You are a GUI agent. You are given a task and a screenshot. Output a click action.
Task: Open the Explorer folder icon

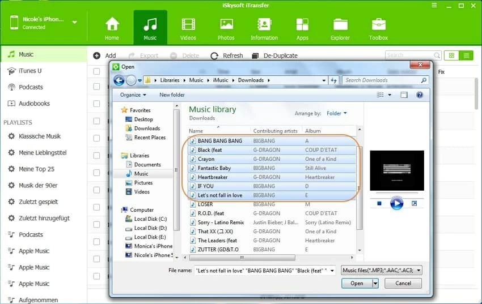(340, 25)
